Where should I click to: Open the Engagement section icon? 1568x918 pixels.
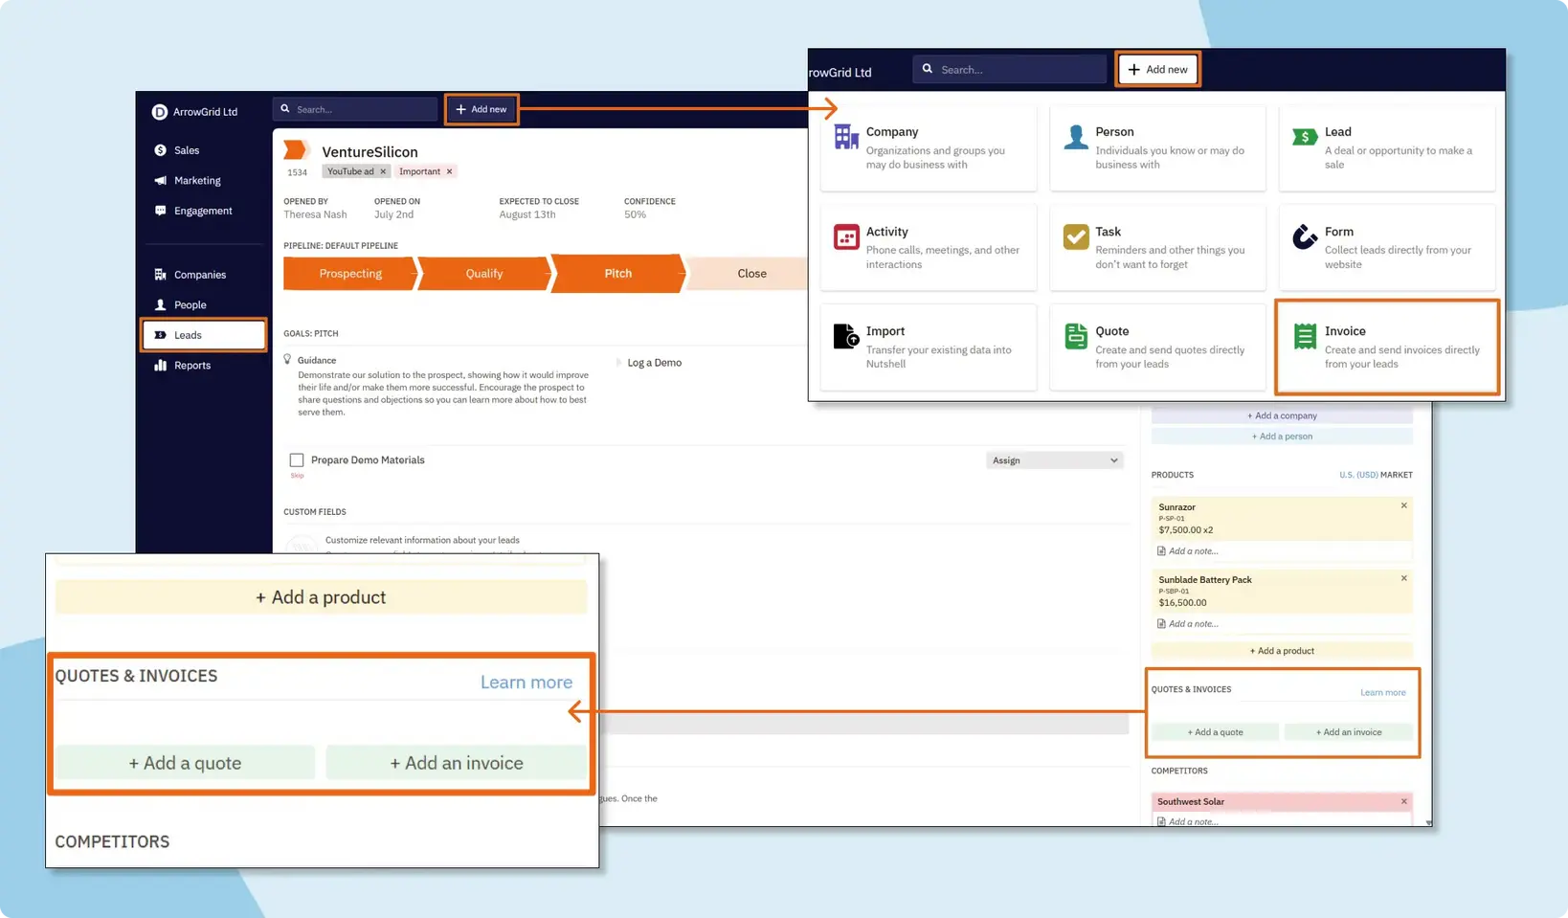160,211
